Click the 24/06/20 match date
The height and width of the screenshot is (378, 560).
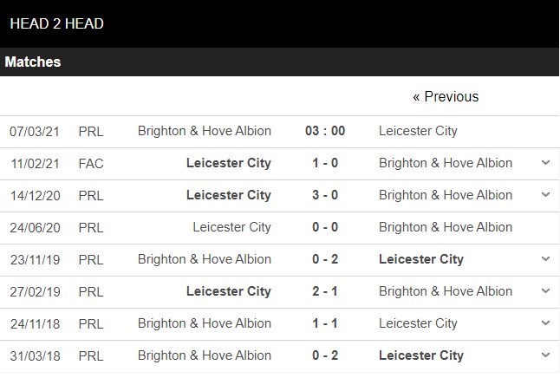coord(34,227)
